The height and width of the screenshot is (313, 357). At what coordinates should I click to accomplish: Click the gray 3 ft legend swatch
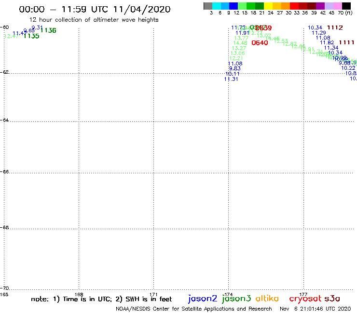(x=208, y=6)
